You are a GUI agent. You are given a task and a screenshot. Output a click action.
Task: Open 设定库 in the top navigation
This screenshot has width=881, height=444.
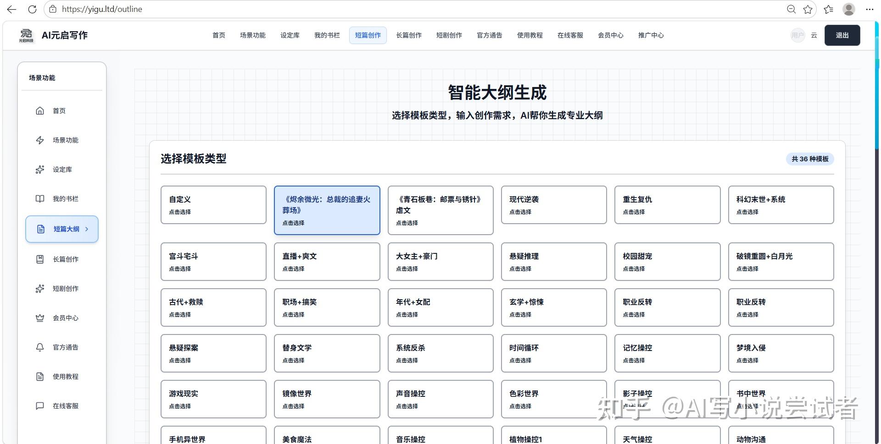coord(290,35)
